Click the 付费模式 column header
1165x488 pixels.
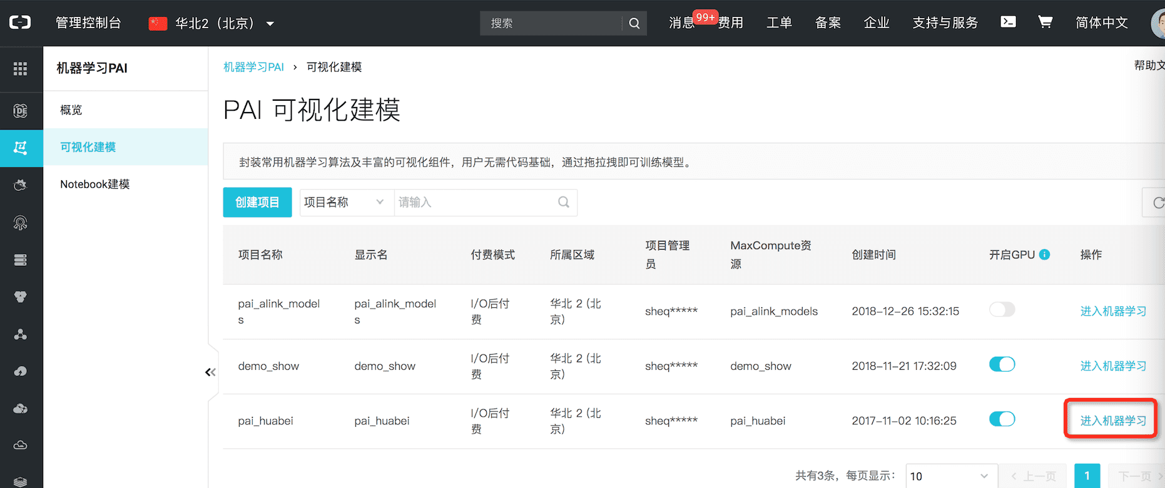coord(493,255)
